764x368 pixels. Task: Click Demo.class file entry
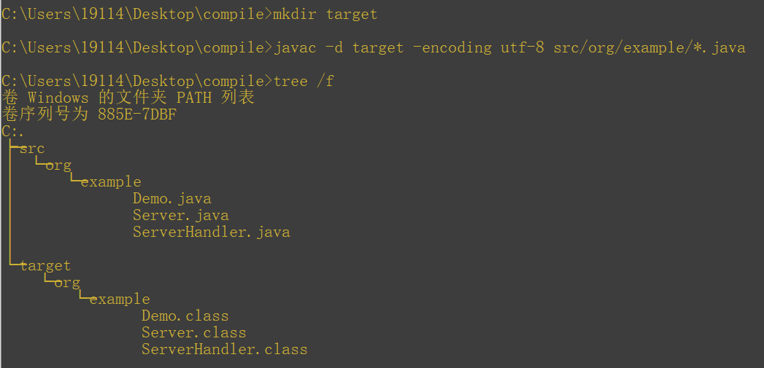[185, 316]
